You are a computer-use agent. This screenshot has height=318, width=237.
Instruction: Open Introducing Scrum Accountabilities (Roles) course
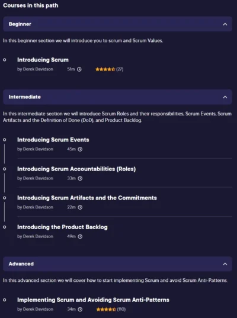coord(76,169)
